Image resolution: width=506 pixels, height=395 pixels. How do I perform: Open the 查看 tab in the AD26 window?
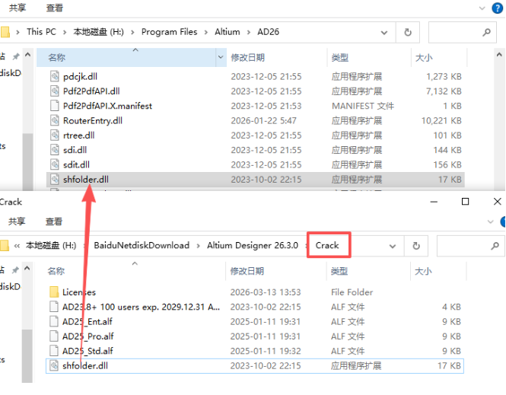(x=54, y=8)
